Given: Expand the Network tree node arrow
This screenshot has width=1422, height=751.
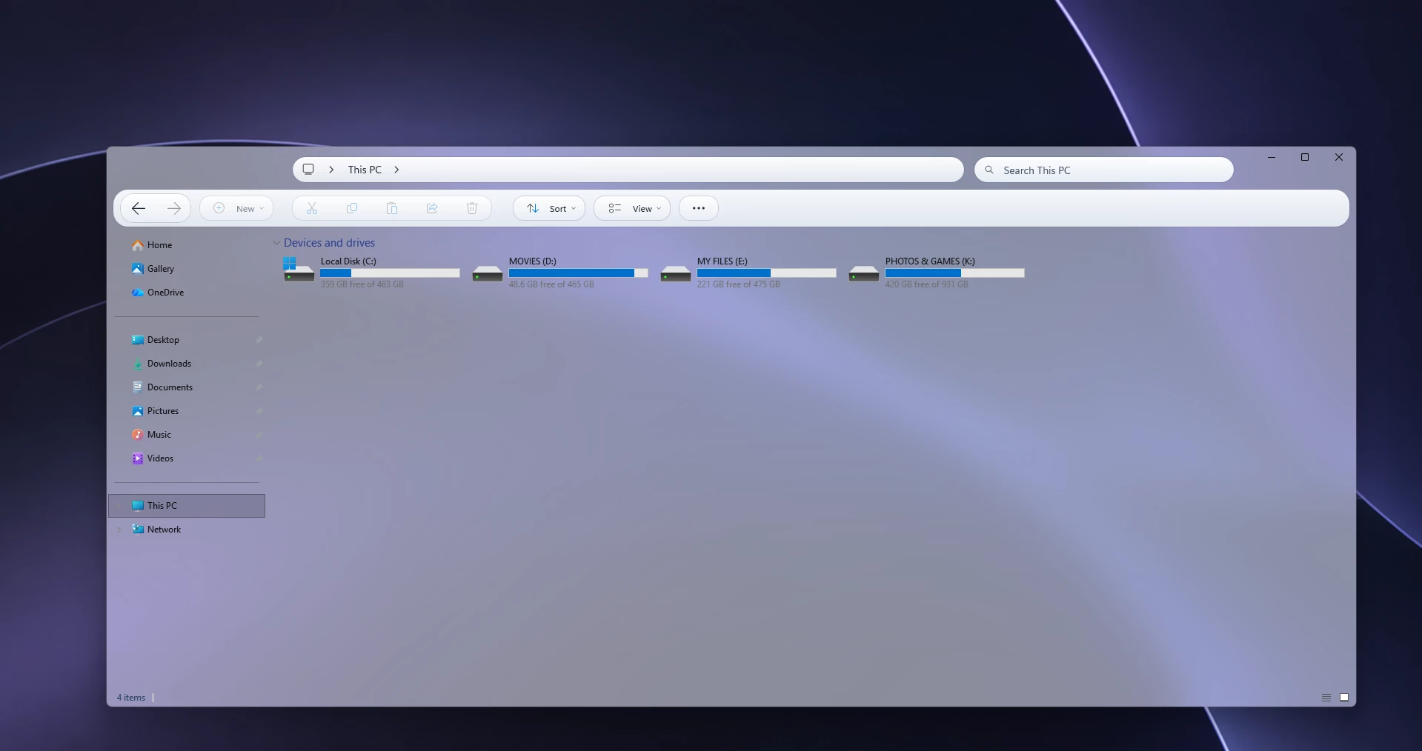Looking at the screenshot, I should (x=119, y=530).
